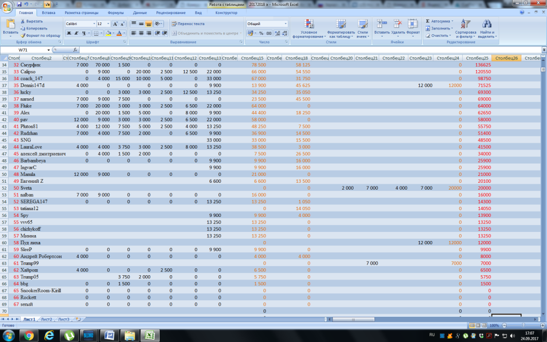Expand the Calibri font name dropdown
The width and height of the screenshot is (547, 342).
[x=92, y=24]
